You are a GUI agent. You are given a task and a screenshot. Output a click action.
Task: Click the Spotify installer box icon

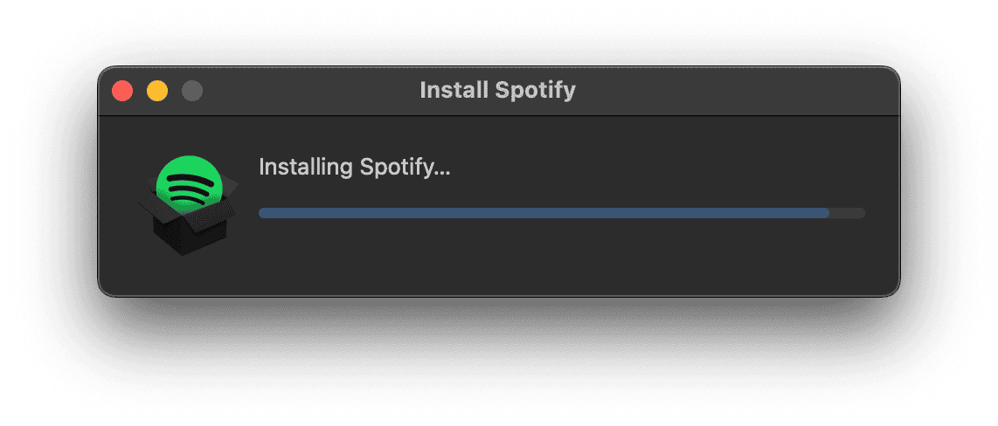click(x=187, y=206)
